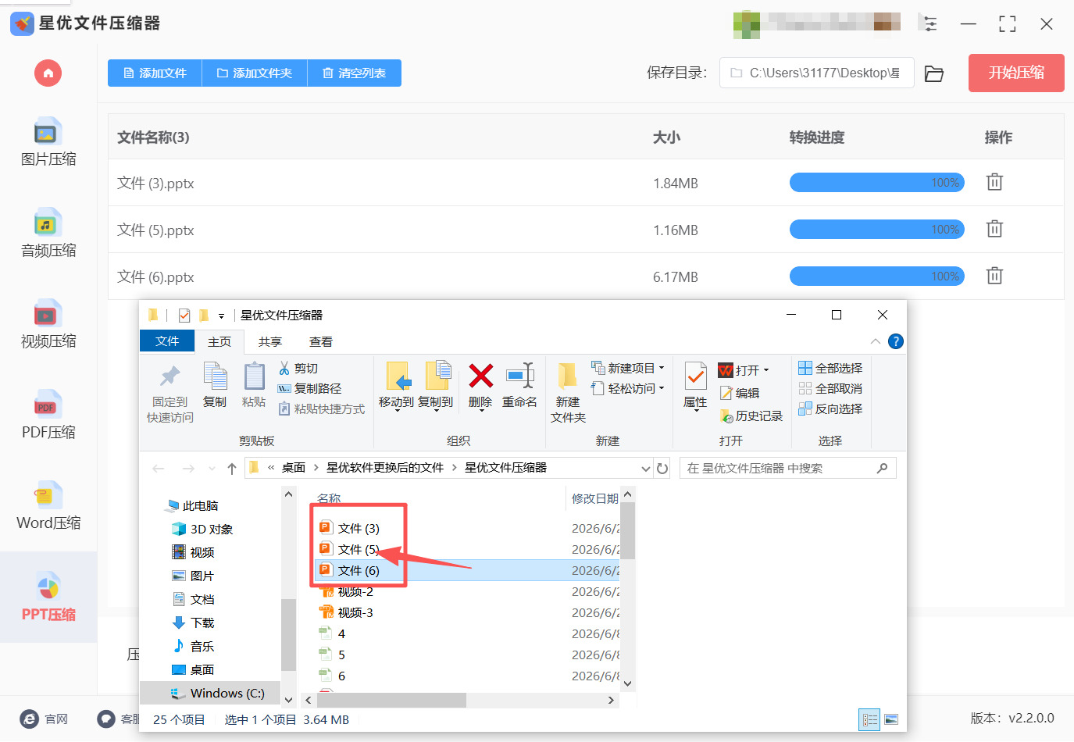Select Windows (C:) drive

point(217,694)
